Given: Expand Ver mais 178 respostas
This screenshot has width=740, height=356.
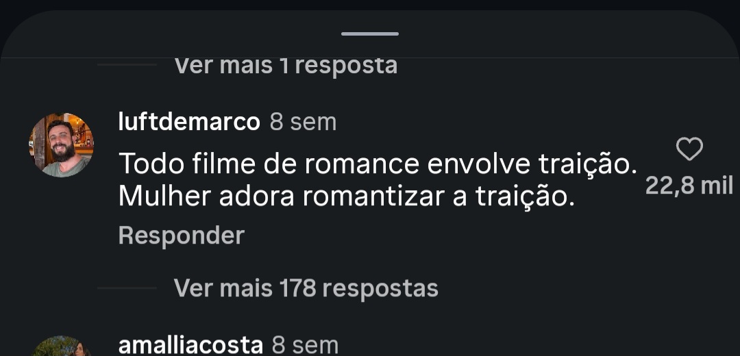Looking at the screenshot, I should tap(306, 288).
